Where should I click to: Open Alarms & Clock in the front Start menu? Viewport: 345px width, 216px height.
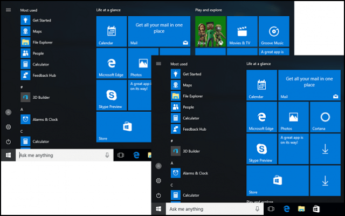190,173
